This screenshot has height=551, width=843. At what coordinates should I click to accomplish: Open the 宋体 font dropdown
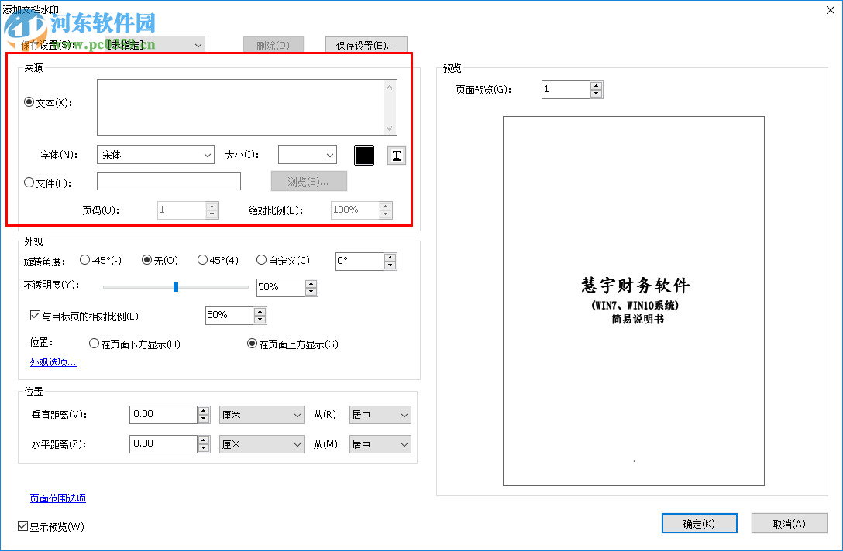(x=209, y=155)
